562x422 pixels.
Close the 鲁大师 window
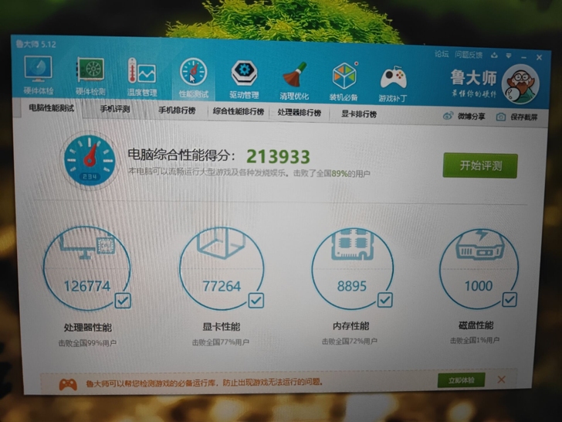click(x=539, y=57)
